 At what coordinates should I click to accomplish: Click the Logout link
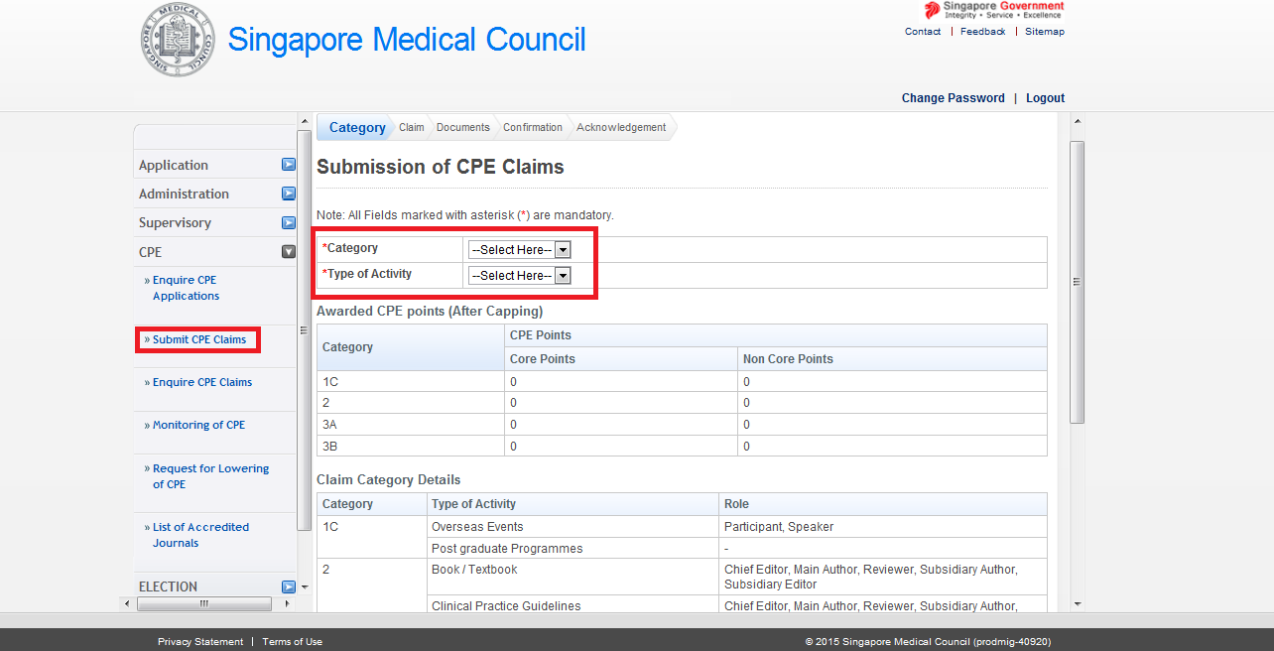click(x=1045, y=98)
